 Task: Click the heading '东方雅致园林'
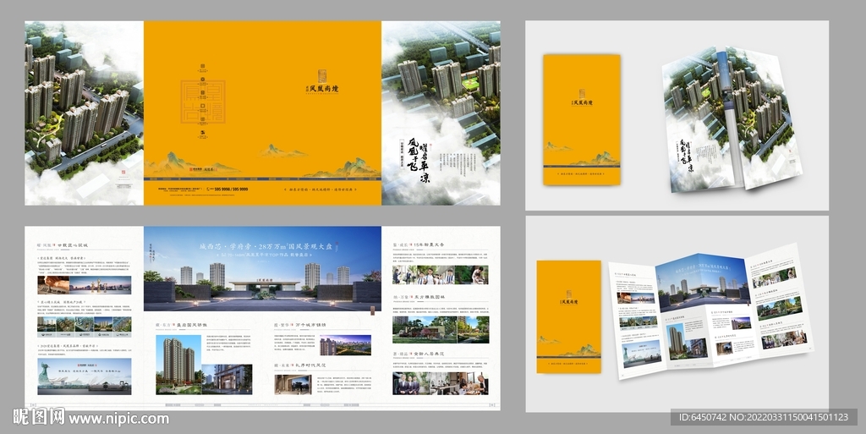click(x=429, y=297)
